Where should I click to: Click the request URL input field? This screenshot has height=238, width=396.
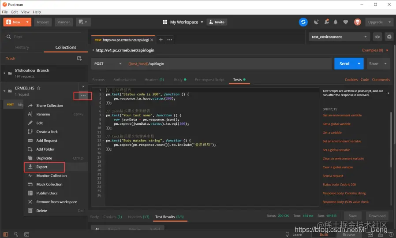(228, 64)
